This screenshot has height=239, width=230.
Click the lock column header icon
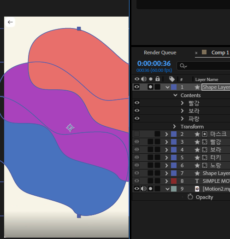[158, 79]
